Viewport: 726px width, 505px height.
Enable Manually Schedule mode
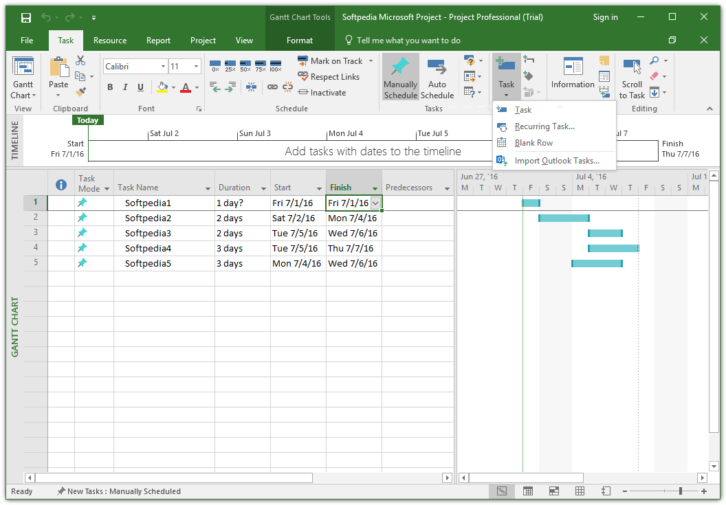tap(401, 78)
